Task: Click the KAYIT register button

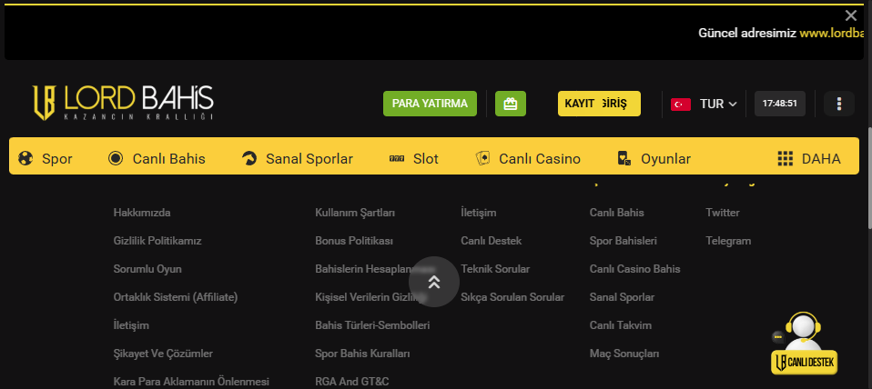Action: (580, 104)
